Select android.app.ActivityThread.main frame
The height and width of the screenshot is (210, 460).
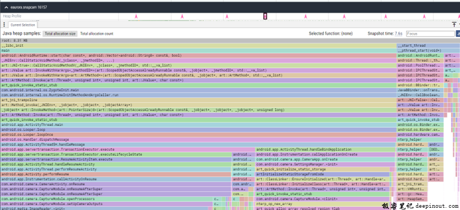point(198,125)
